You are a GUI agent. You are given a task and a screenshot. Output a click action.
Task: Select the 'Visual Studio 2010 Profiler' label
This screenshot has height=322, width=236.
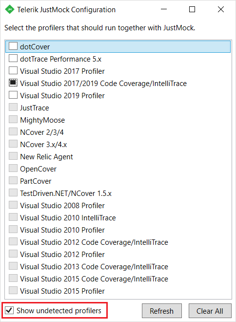[x=62, y=230]
